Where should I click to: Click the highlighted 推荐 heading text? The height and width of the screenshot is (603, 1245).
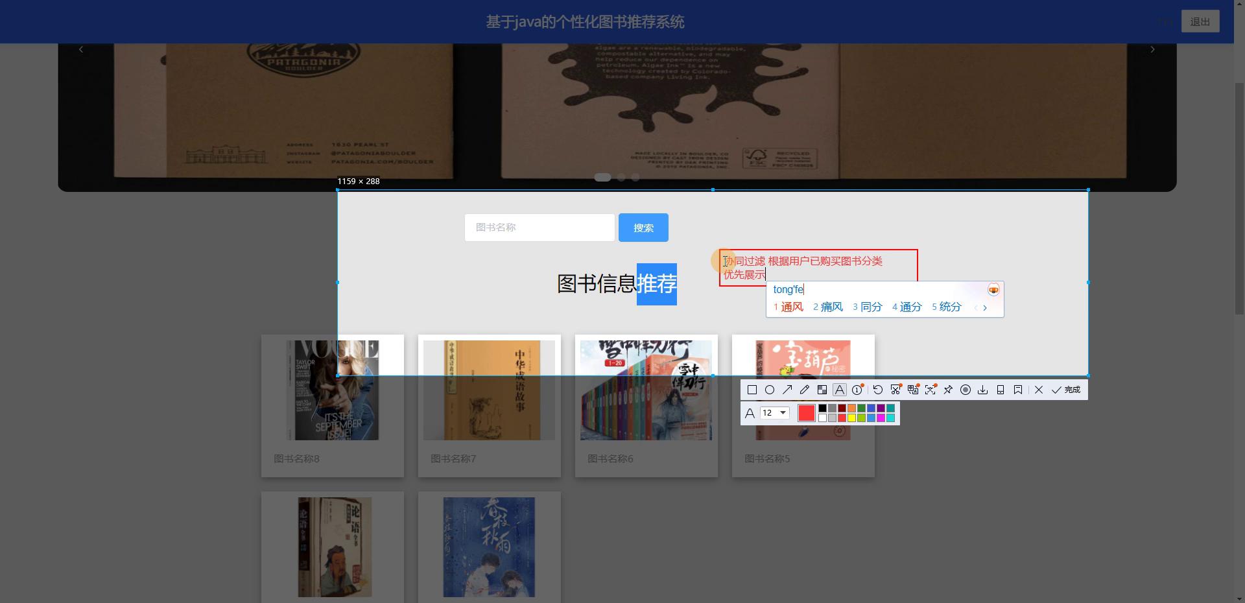657,283
